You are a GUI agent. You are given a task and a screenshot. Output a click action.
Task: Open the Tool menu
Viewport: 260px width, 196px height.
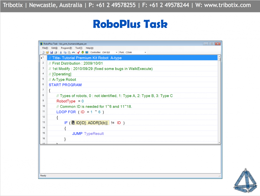[79, 48]
